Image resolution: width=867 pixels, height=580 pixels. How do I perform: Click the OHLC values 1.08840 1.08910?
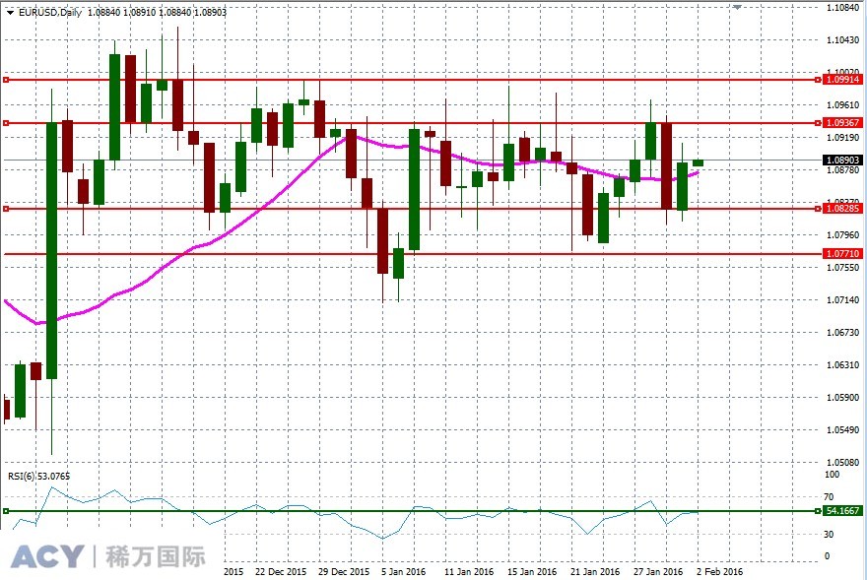121,12
